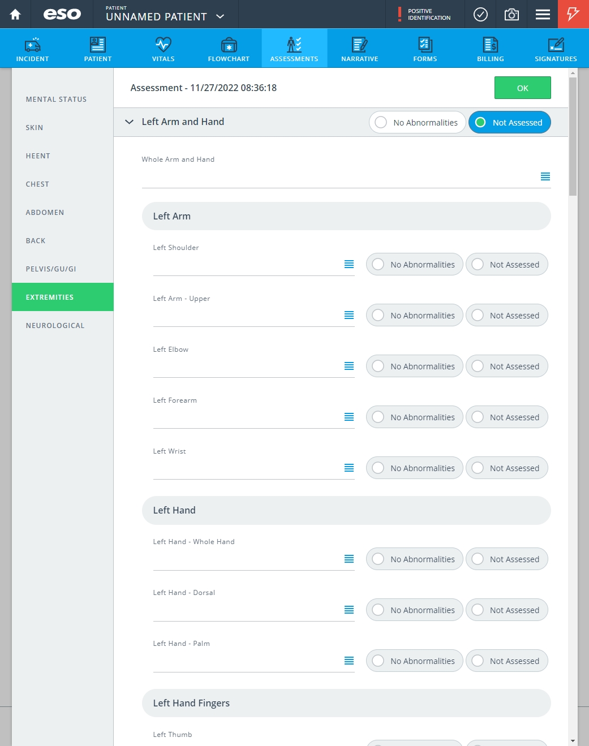Switch to the Chest assessment tab
The image size is (589, 746).
pos(37,184)
